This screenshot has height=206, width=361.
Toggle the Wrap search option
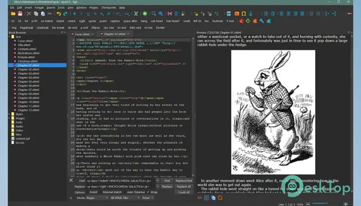coord(152,192)
